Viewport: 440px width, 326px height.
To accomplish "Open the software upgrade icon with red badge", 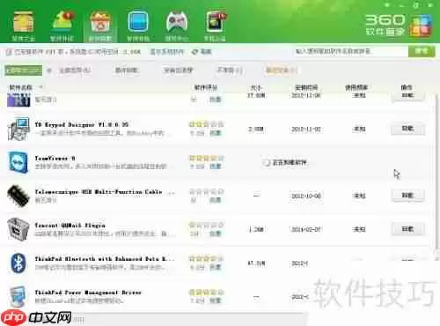I will pyautogui.click(x=62, y=21).
